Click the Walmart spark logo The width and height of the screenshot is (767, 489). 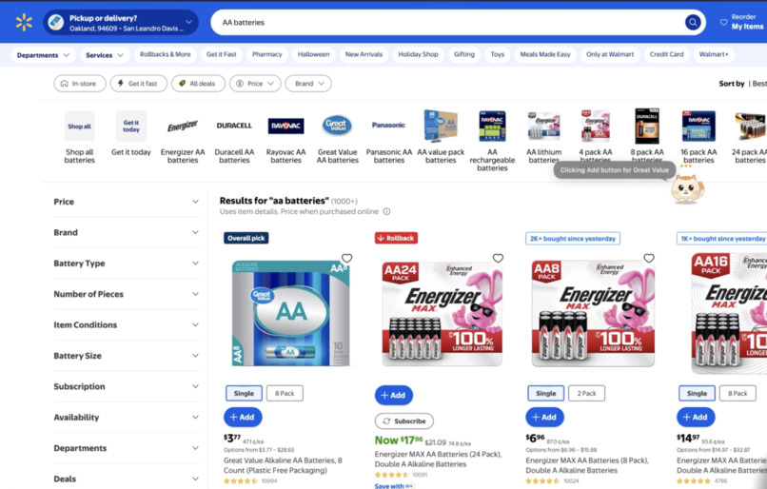click(24, 23)
